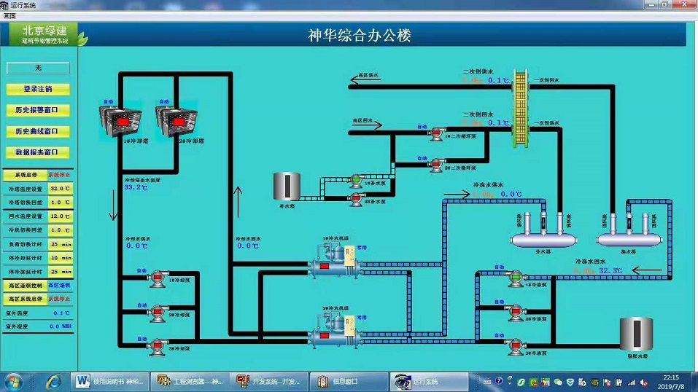The image size is (698, 392).
Task: Select the 1#冷冻泵 chilled water pump
Action: tap(515, 278)
